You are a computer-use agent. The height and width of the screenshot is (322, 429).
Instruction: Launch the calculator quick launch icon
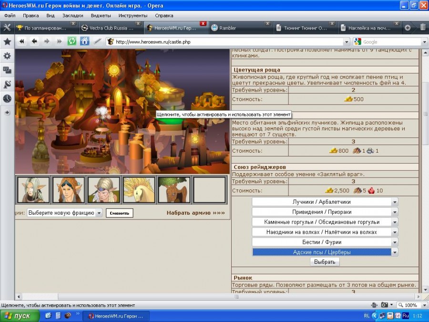[58, 316]
